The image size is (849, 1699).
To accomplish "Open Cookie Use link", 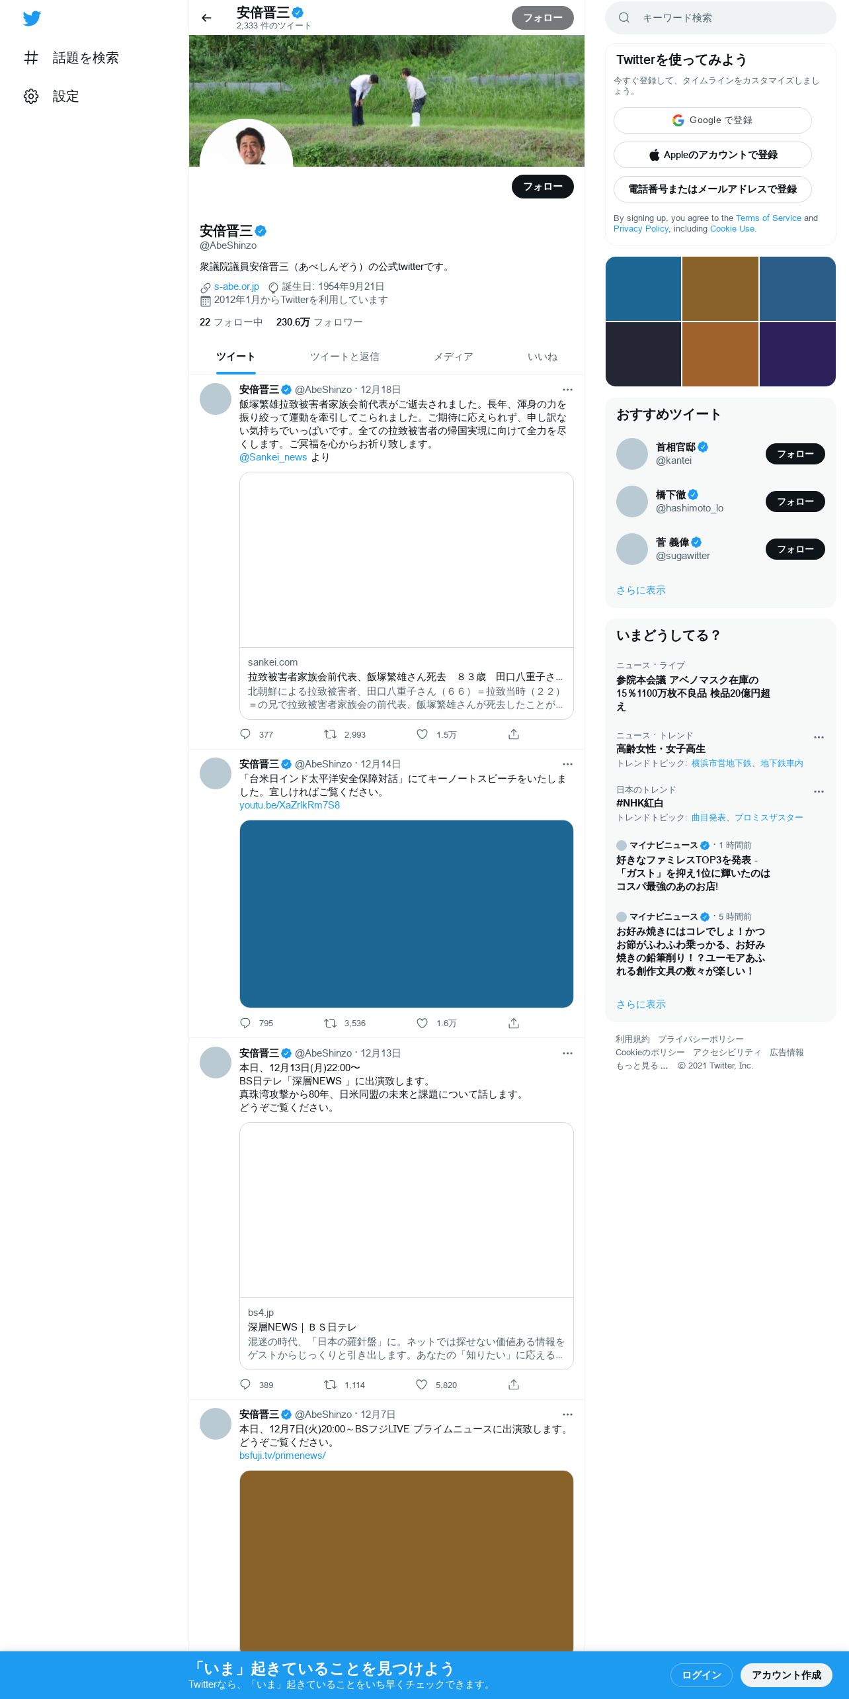I will pyautogui.click(x=732, y=228).
